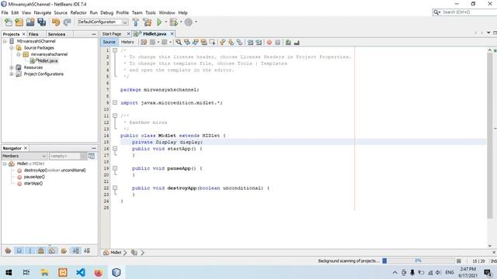Open the Tools menu
The image size is (497, 279).
[x=151, y=12]
